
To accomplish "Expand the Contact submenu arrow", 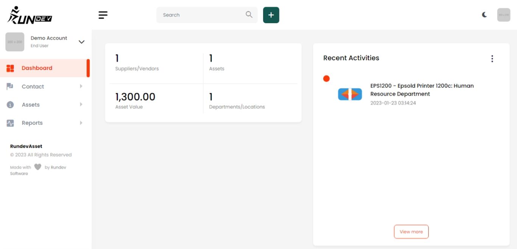I will coord(81,86).
